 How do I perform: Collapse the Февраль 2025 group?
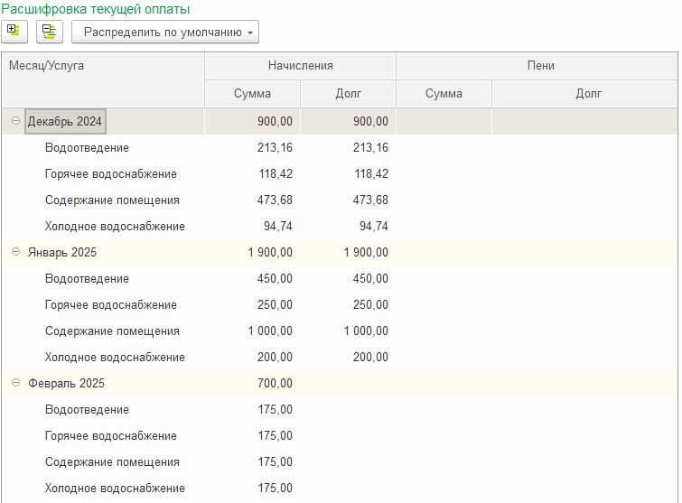(15, 383)
